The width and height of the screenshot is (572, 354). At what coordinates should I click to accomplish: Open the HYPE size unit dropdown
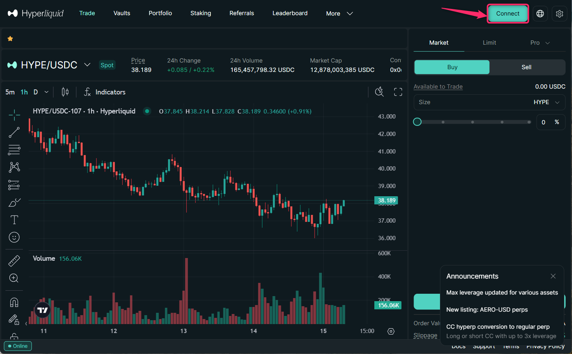point(546,102)
